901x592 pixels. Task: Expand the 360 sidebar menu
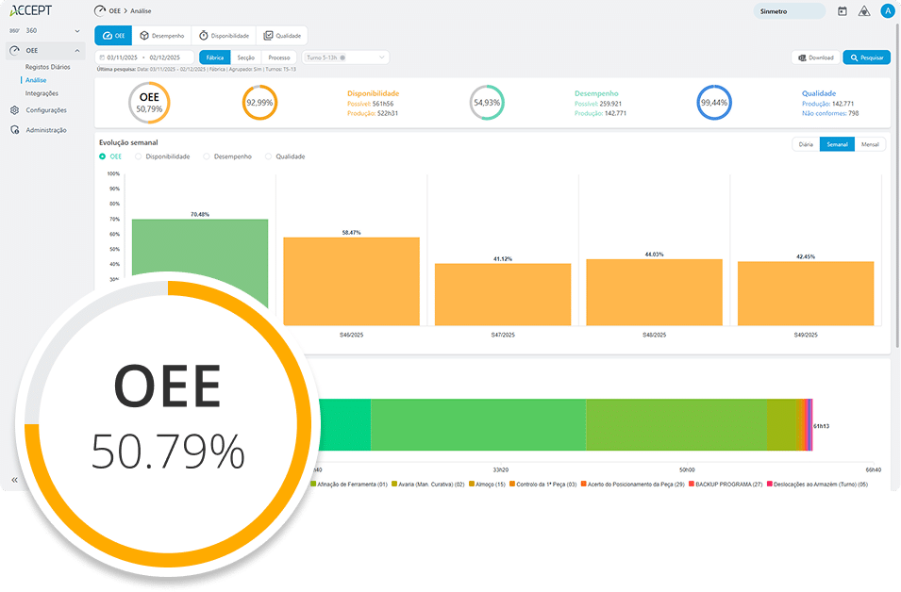pyautogui.click(x=76, y=31)
